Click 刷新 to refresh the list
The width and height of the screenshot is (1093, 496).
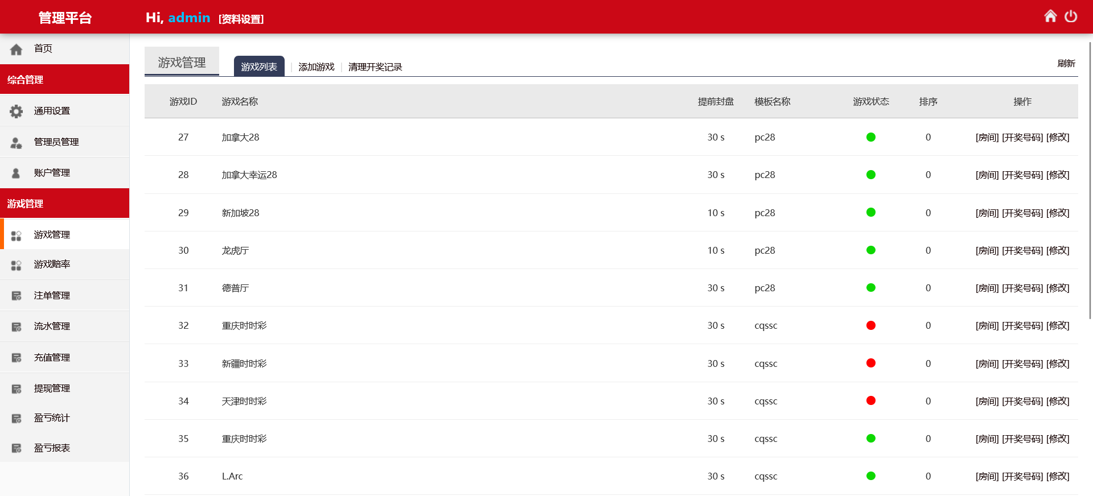tap(1066, 63)
